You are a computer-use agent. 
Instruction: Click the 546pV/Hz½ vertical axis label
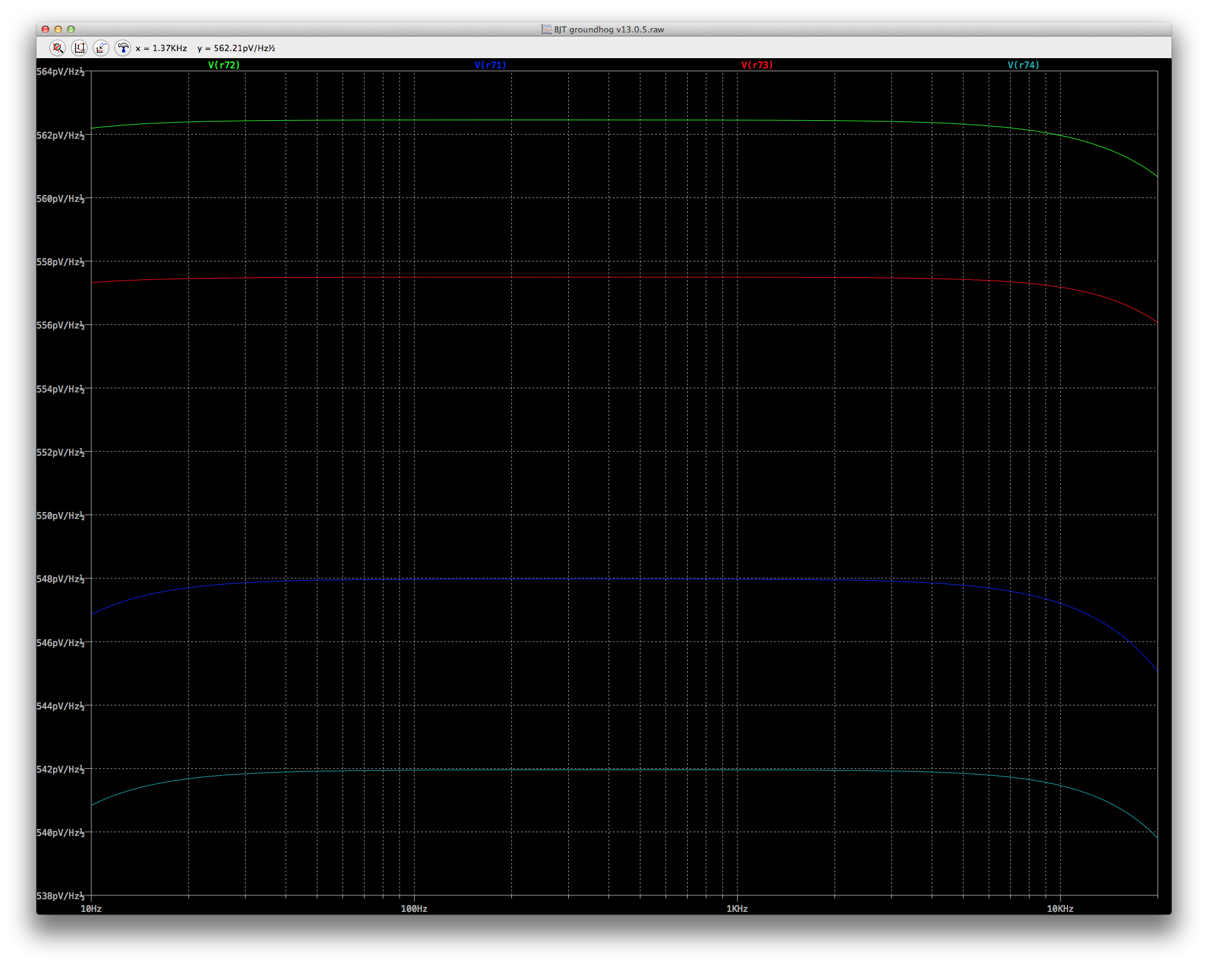point(61,643)
